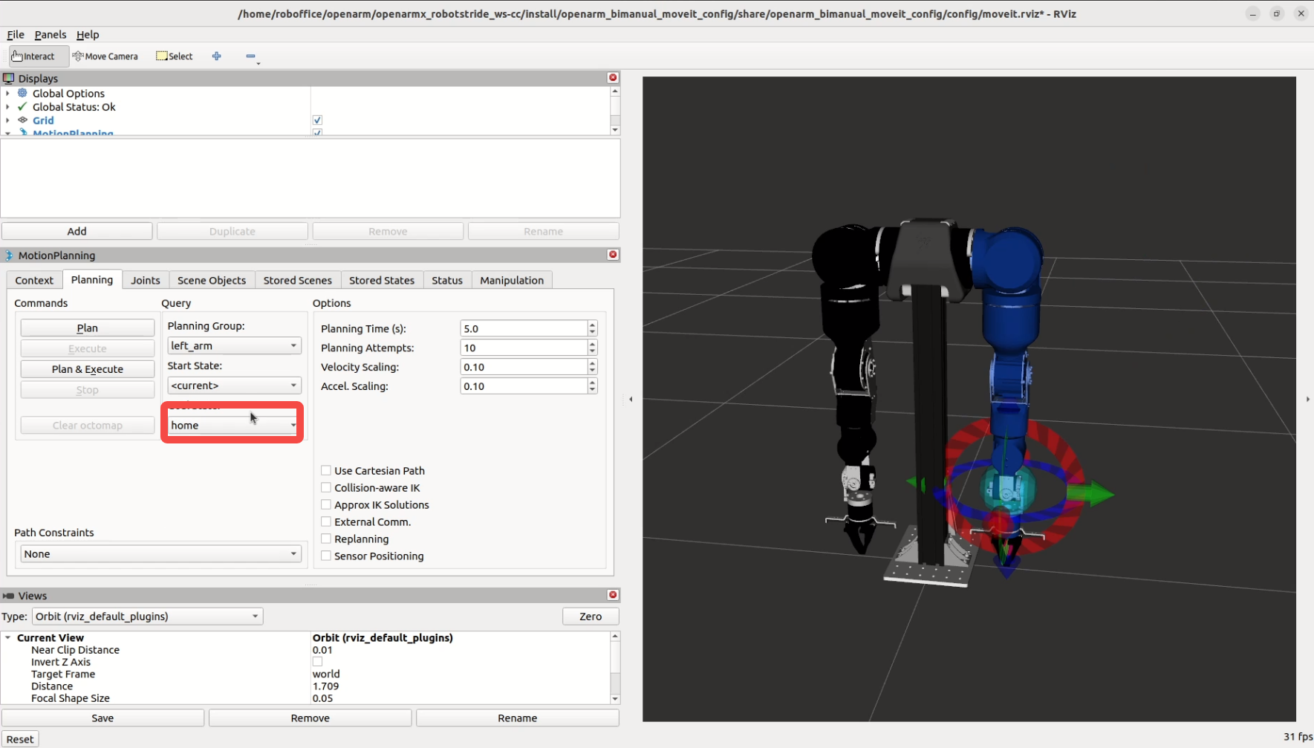Close the Displays panel
The width and height of the screenshot is (1314, 748).
[x=613, y=78]
